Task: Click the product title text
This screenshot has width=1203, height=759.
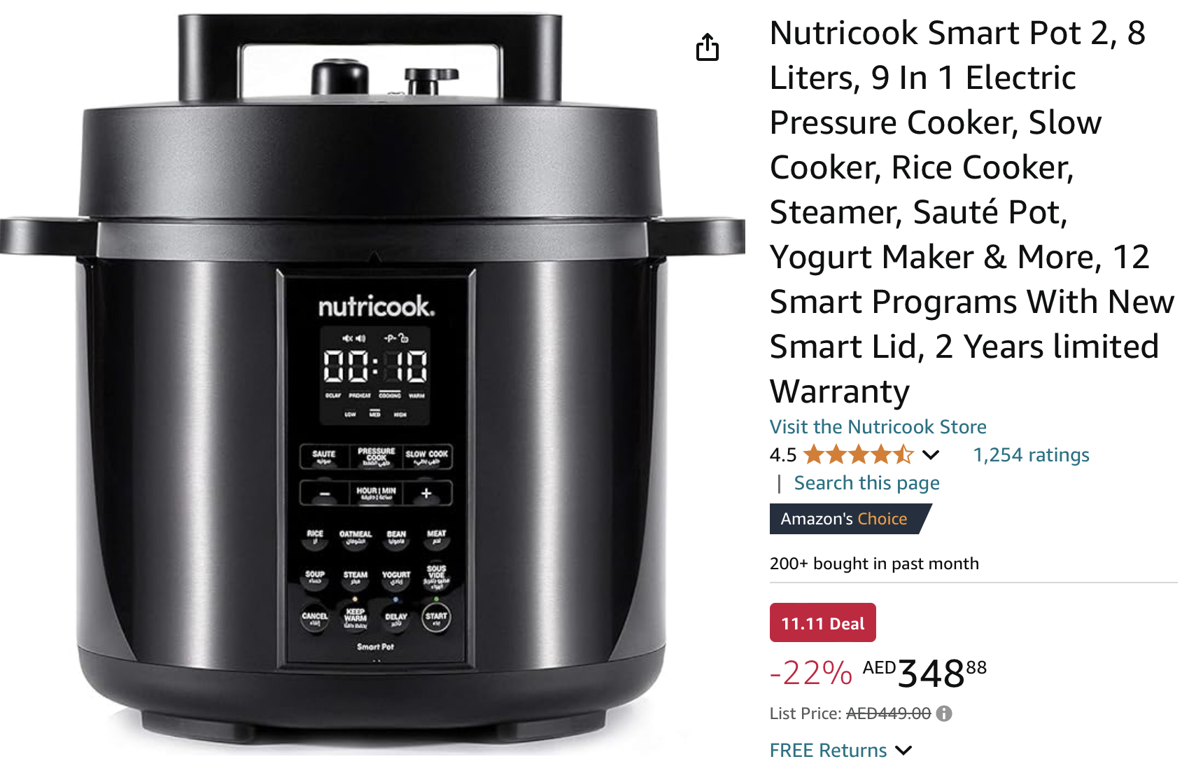Action: click(x=972, y=212)
